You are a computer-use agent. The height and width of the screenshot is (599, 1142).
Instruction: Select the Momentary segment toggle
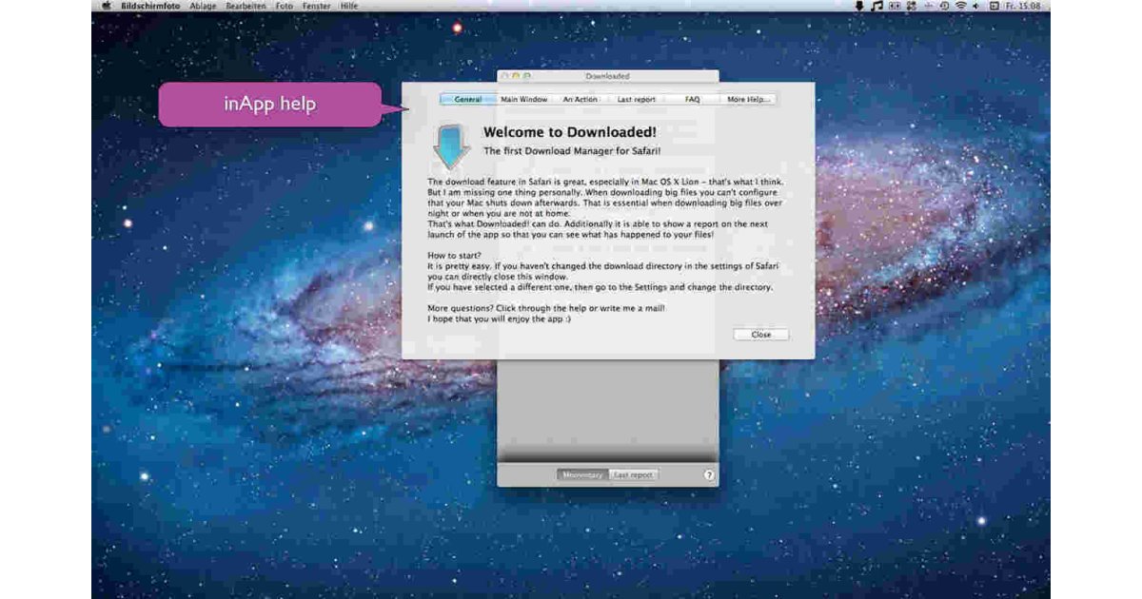[583, 474]
